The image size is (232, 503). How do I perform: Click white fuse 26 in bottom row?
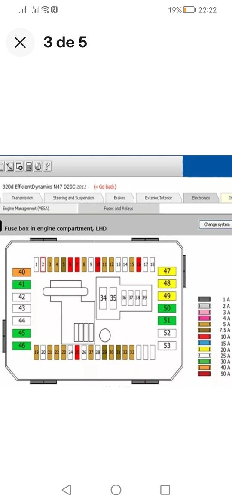(x=84, y=352)
